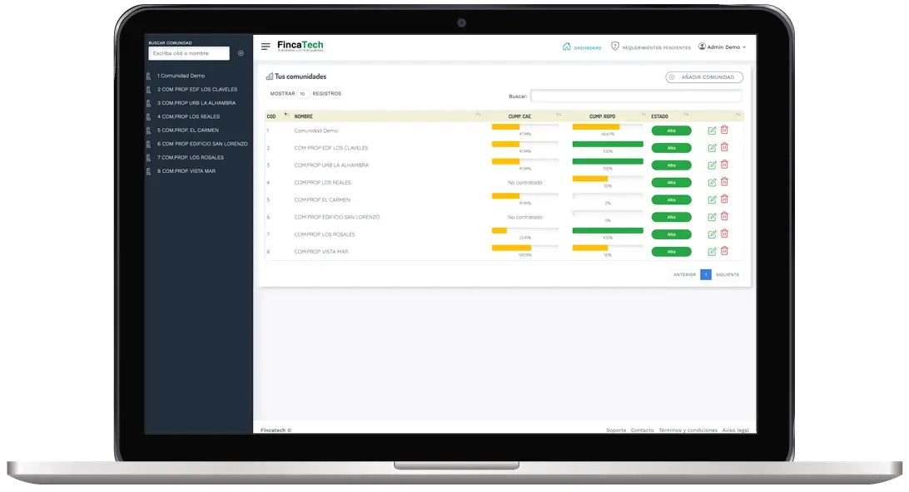Delete COM.PROP EDF LOS CLAVELES using trash icon

(x=724, y=147)
